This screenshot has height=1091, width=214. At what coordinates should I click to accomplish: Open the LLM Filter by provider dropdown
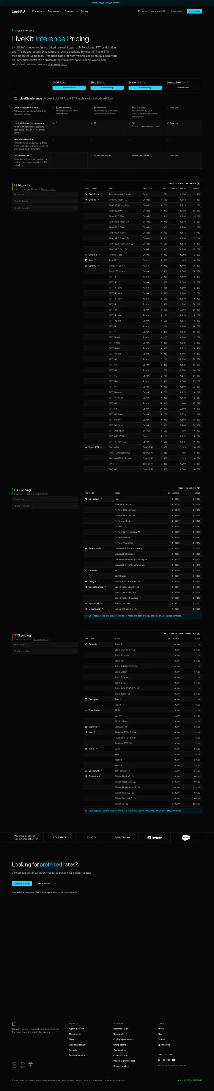point(45,208)
